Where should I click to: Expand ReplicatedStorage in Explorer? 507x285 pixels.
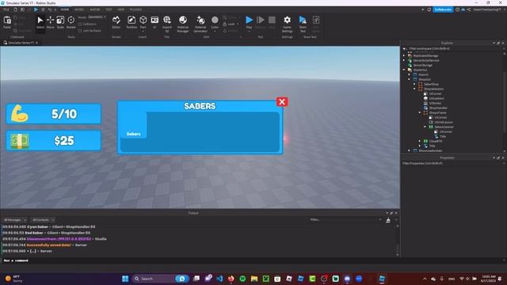[x=404, y=55]
